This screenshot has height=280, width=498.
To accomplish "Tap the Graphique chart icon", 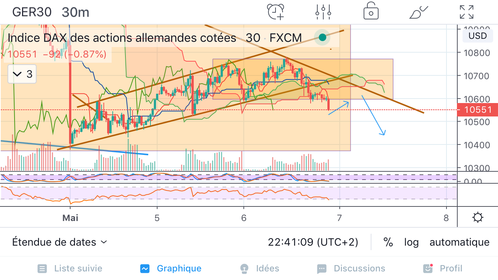I will point(145,268).
